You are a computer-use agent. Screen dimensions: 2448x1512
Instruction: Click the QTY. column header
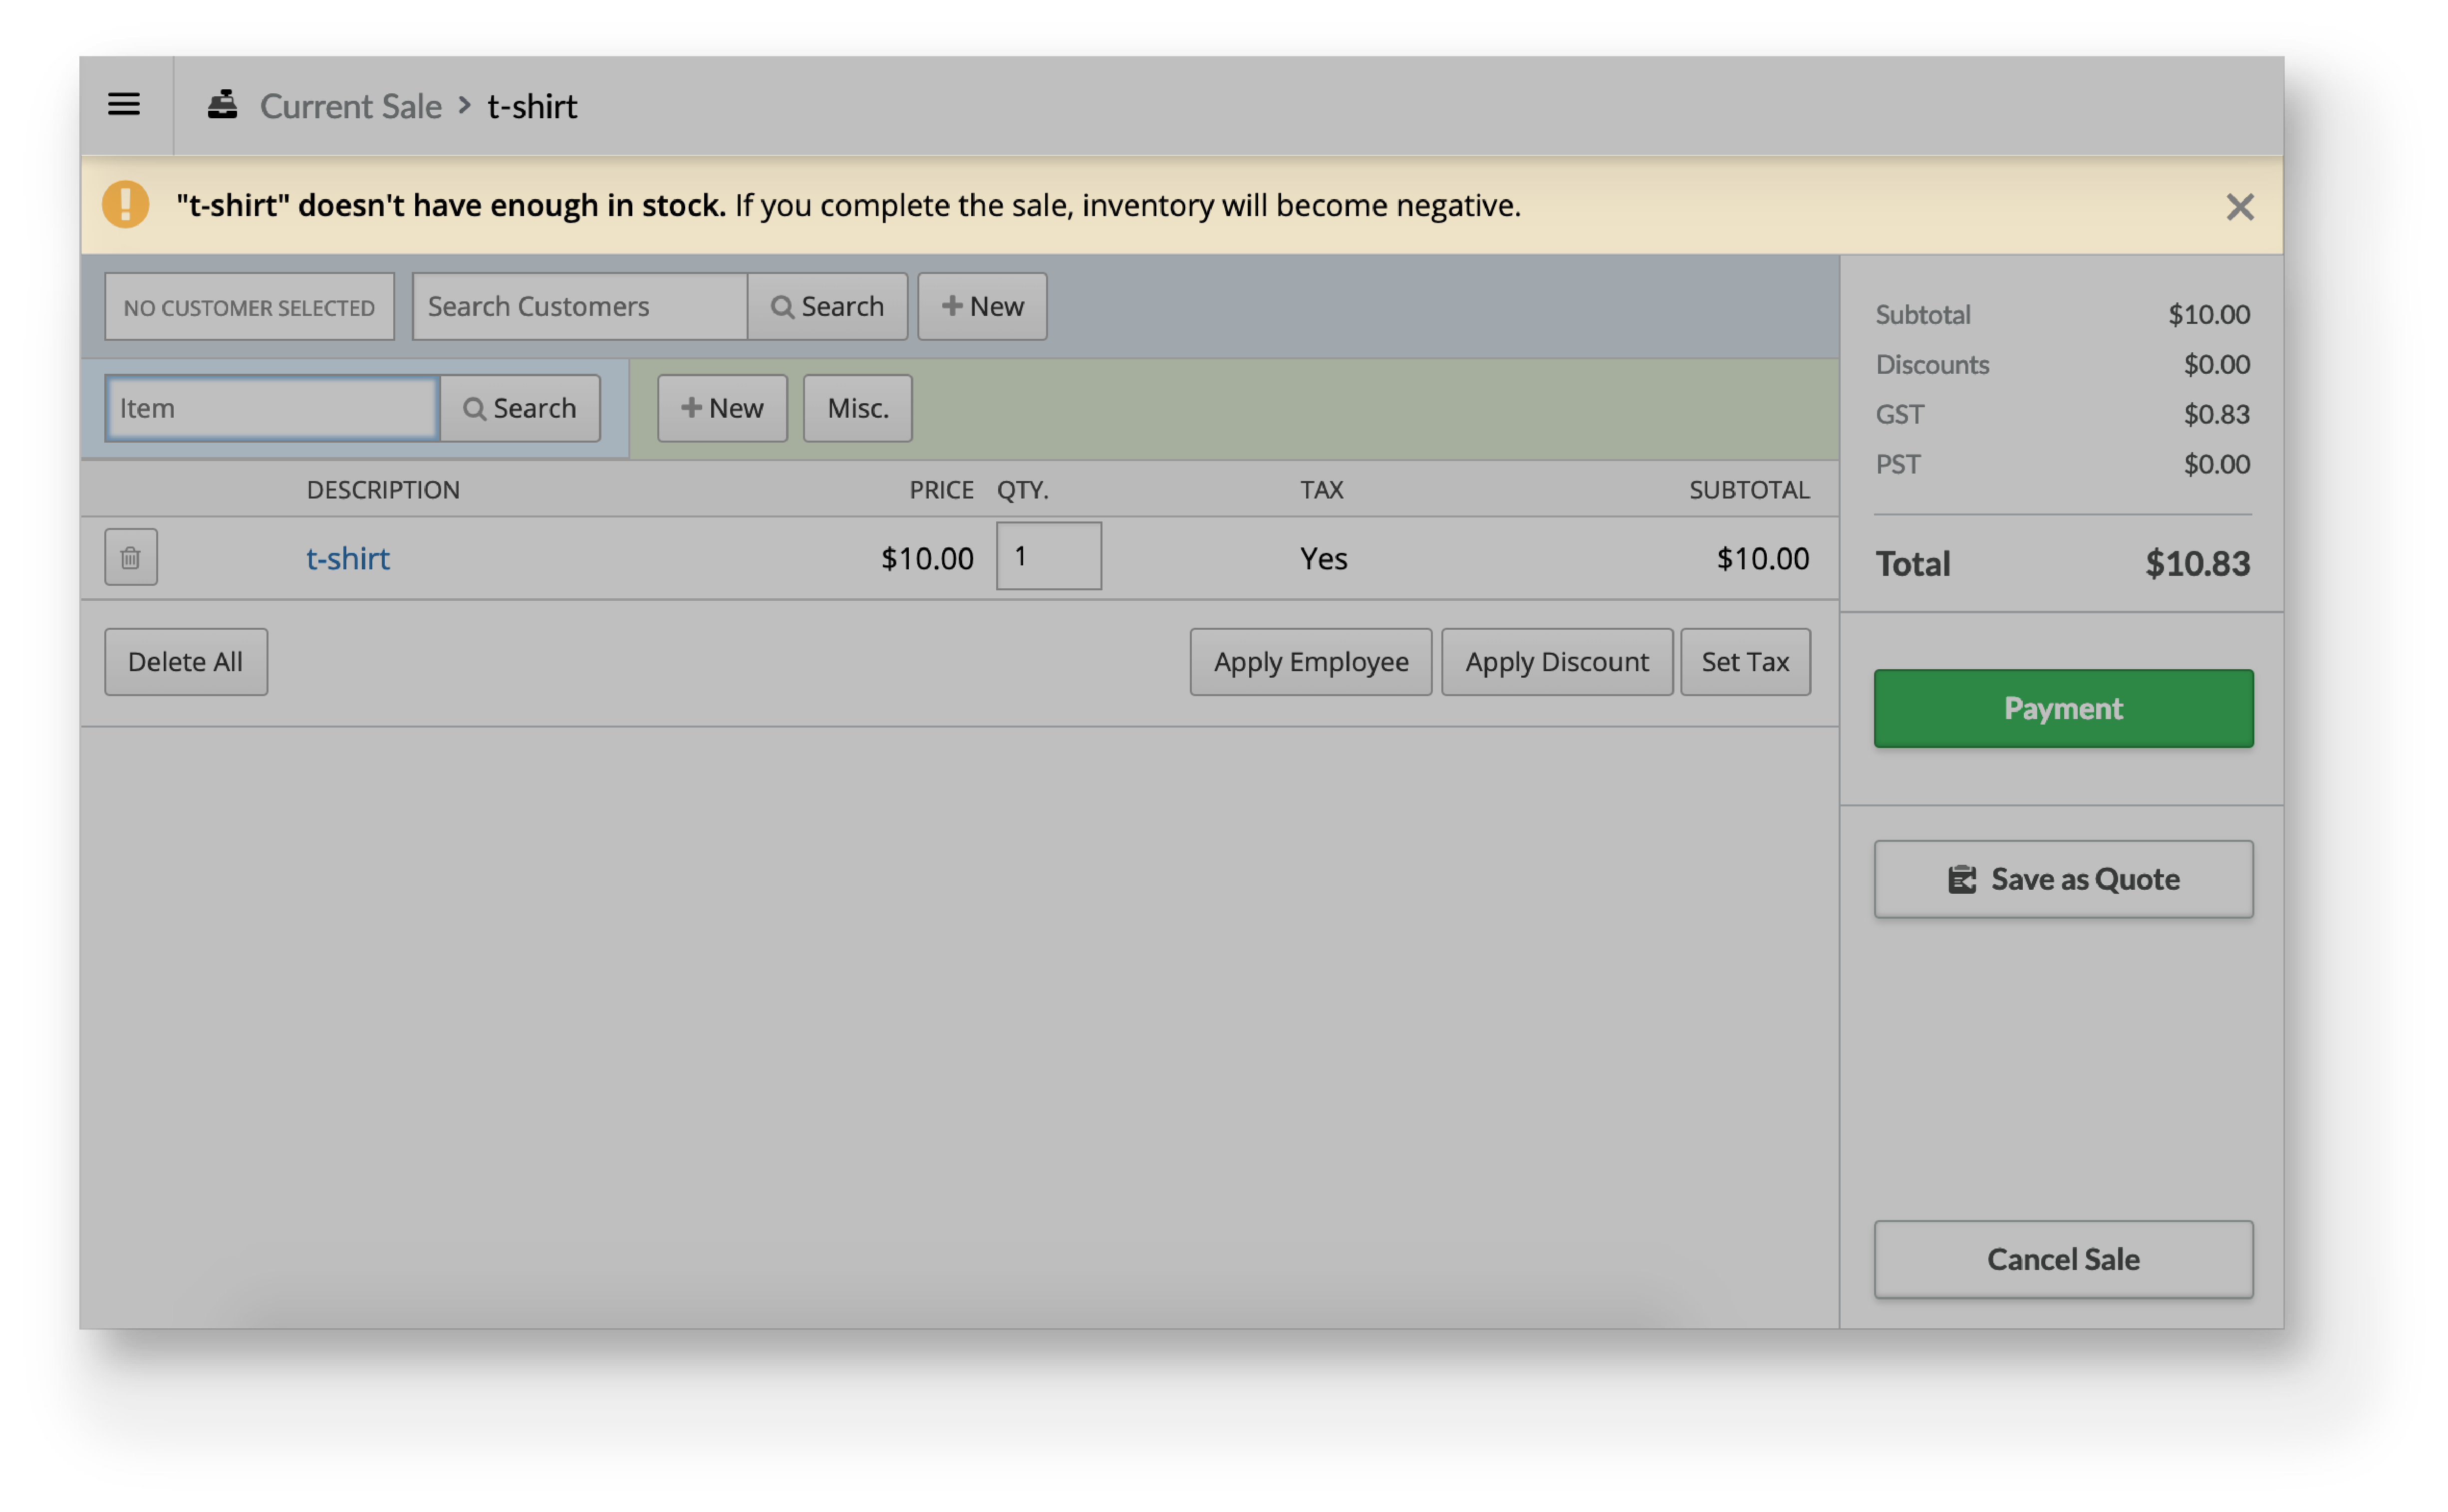point(1023,490)
